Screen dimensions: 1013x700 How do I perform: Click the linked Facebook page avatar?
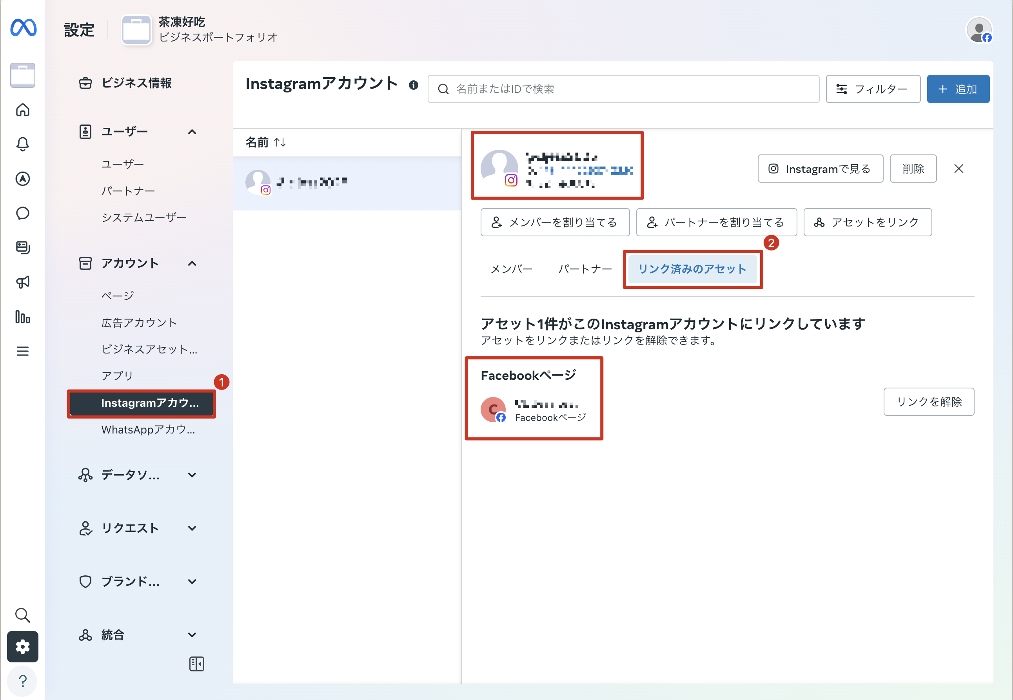(x=493, y=410)
